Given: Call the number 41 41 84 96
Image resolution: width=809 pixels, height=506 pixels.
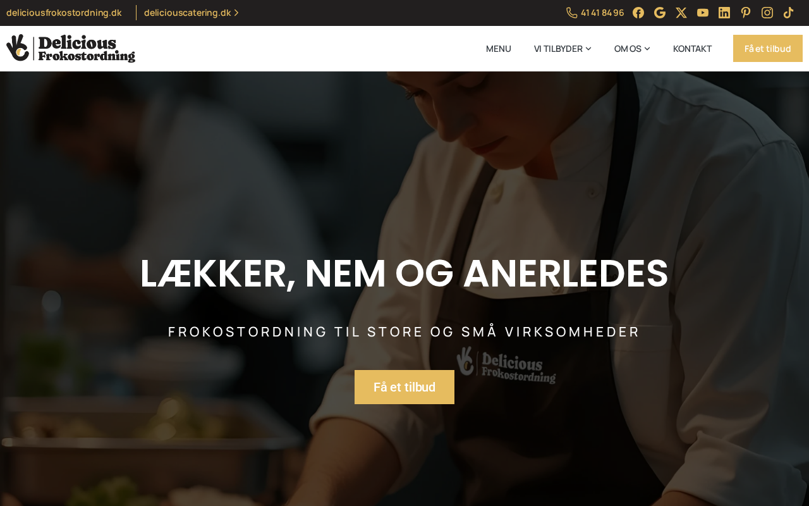Looking at the screenshot, I should point(602,13).
